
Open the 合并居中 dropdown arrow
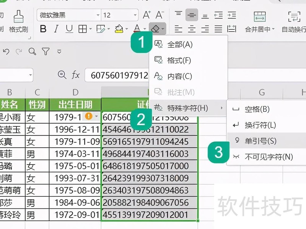point(273,29)
